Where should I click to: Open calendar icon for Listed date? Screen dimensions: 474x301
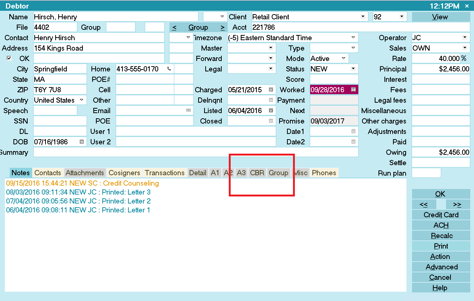[271, 111]
